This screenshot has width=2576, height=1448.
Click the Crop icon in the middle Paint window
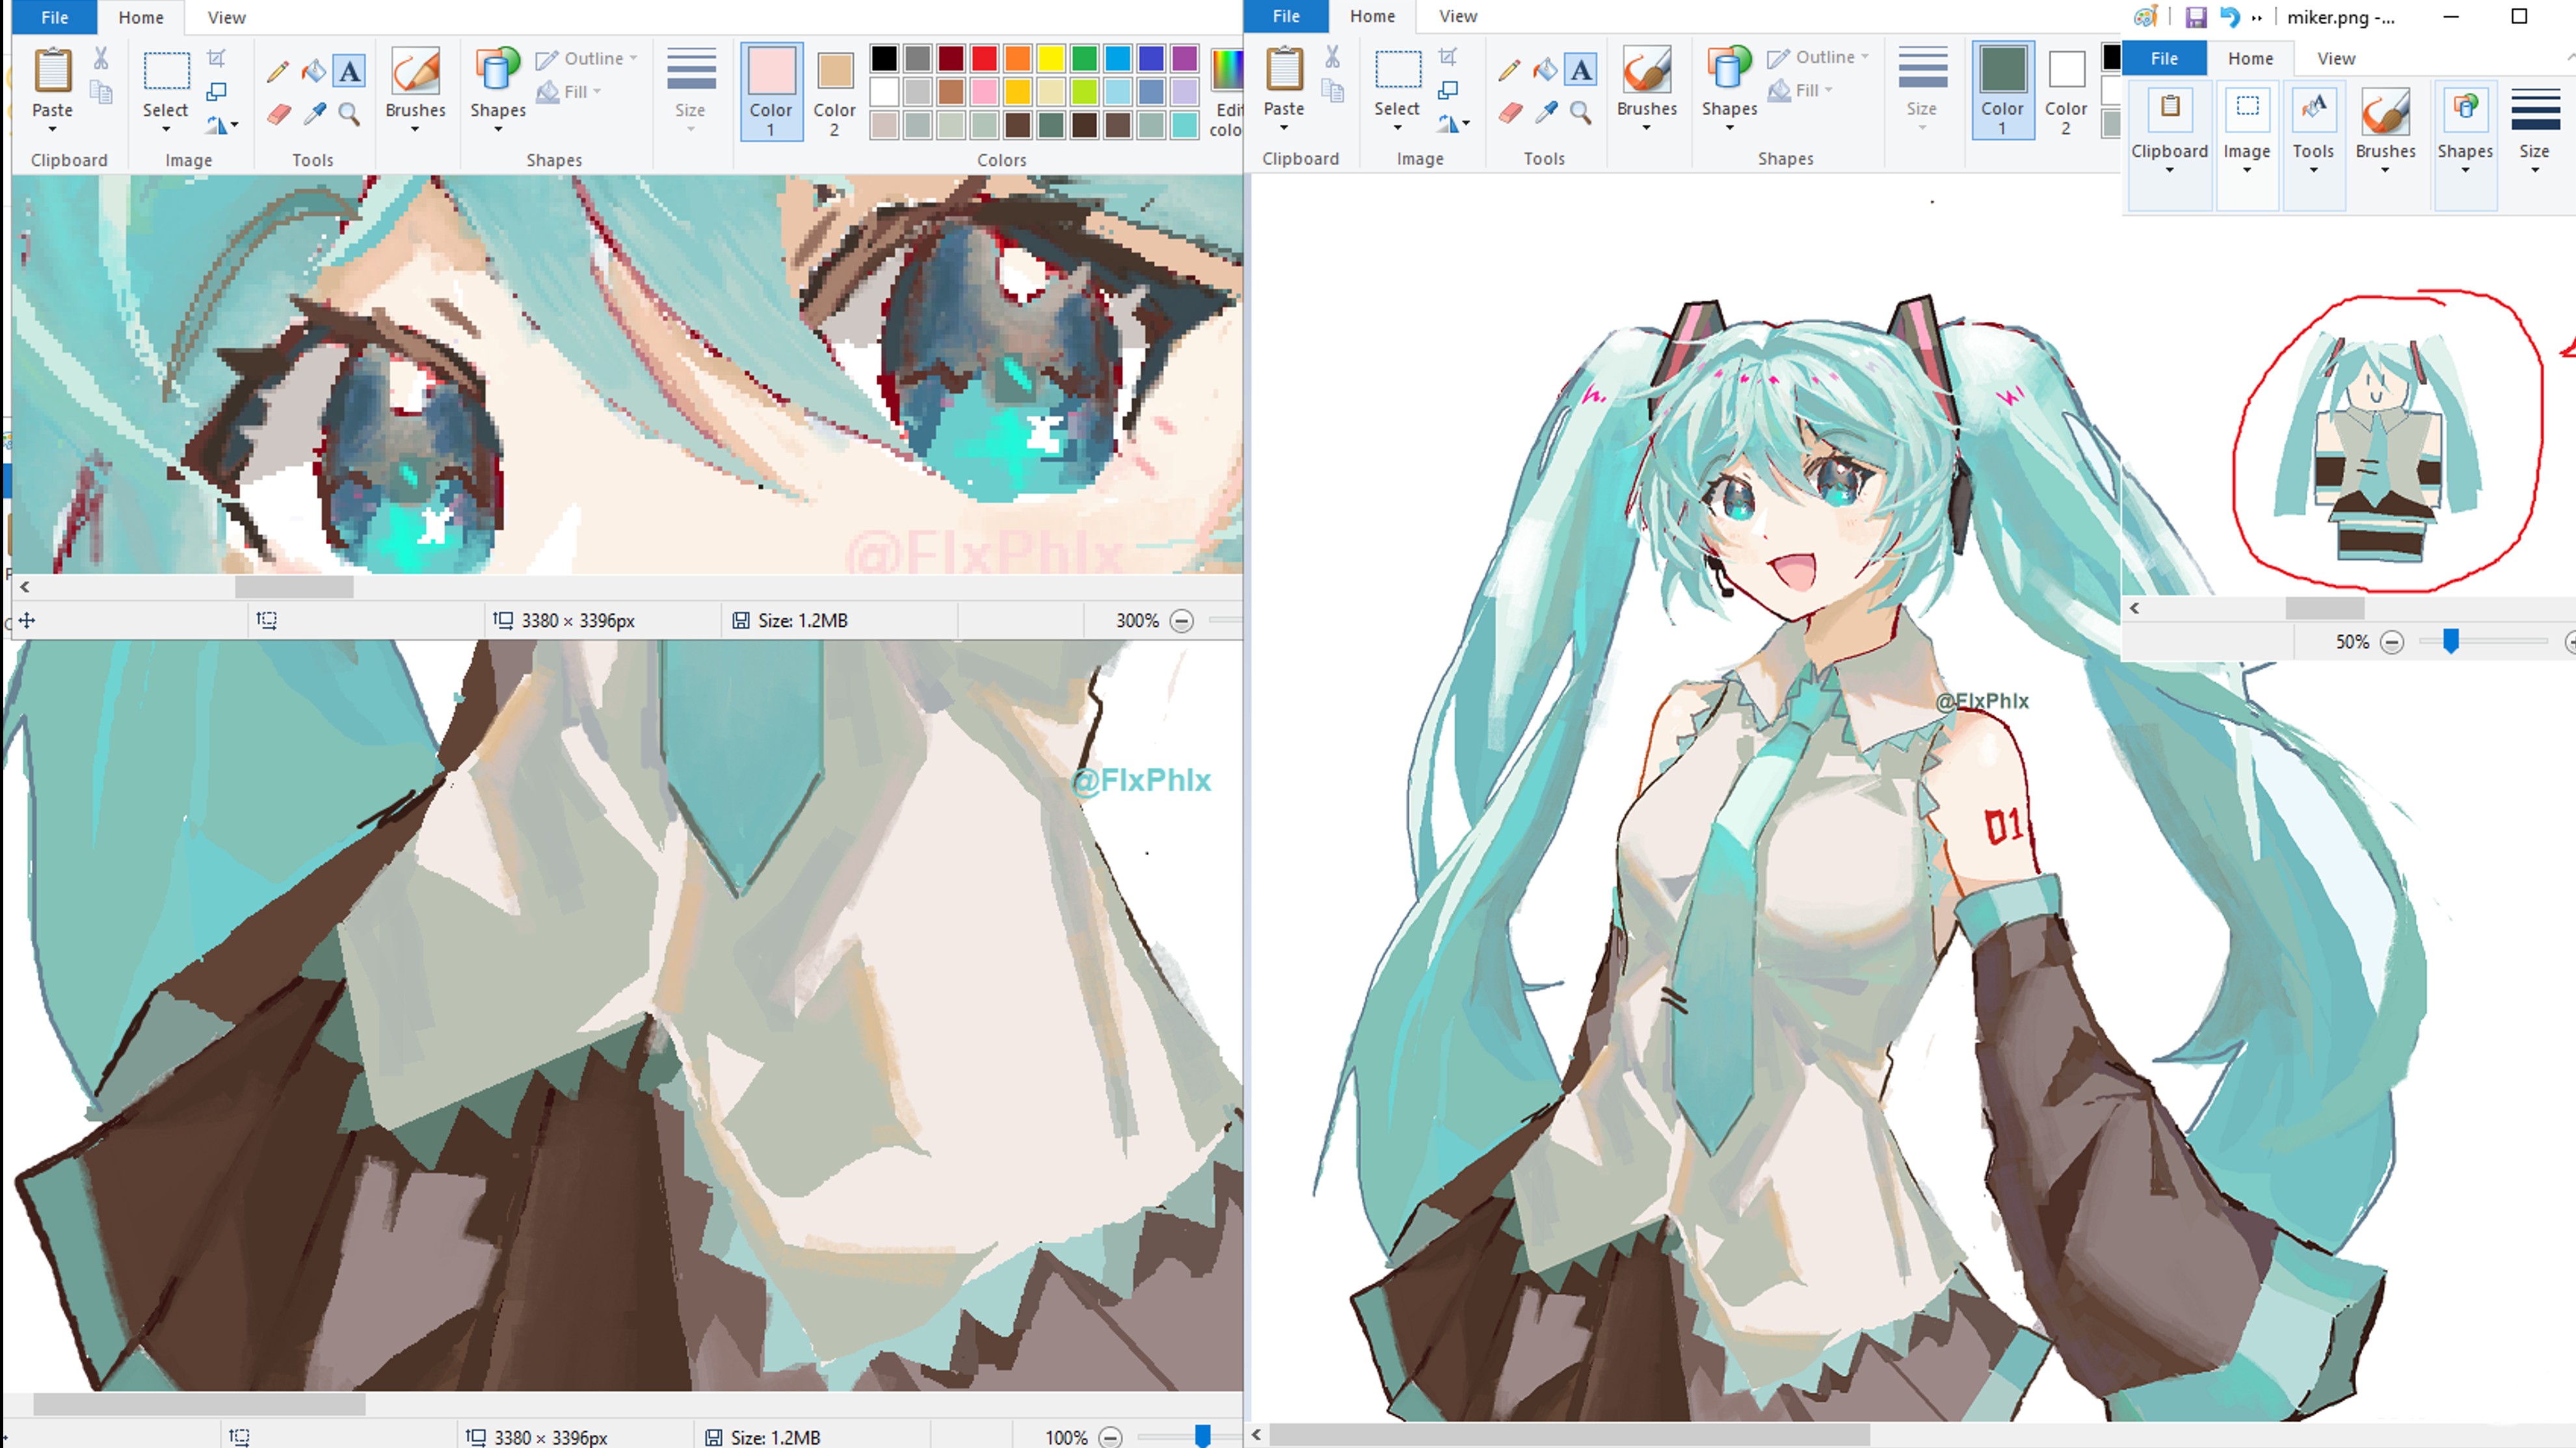[x=1448, y=57]
